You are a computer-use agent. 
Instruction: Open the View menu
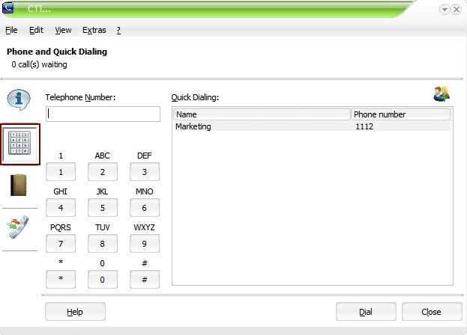[63, 31]
